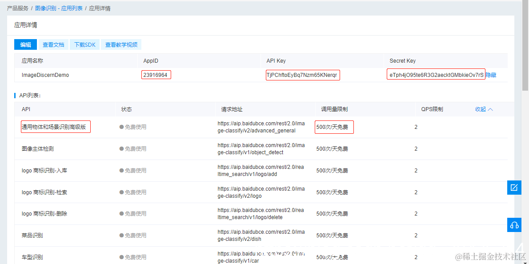
Task: Click the logo/delete request URL
Action: (261, 214)
